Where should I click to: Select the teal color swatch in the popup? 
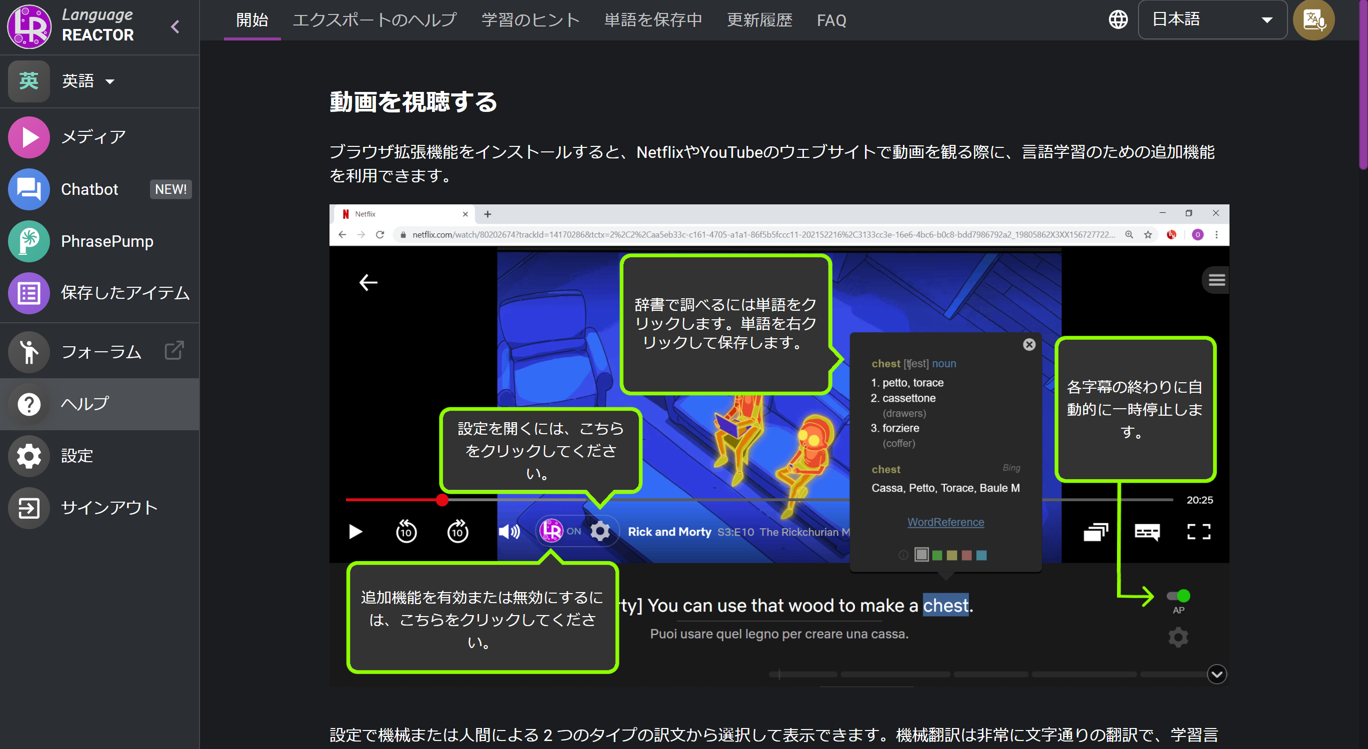(x=981, y=555)
